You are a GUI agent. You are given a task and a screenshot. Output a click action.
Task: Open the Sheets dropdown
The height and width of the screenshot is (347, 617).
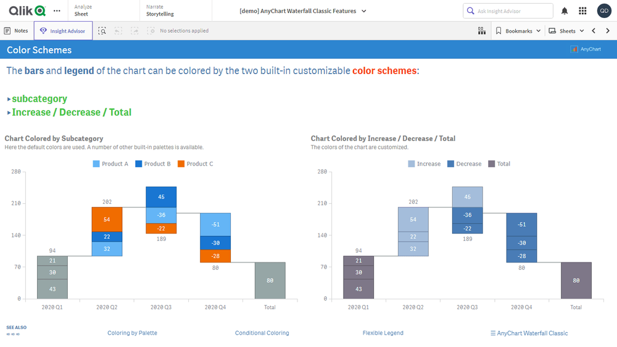(566, 31)
